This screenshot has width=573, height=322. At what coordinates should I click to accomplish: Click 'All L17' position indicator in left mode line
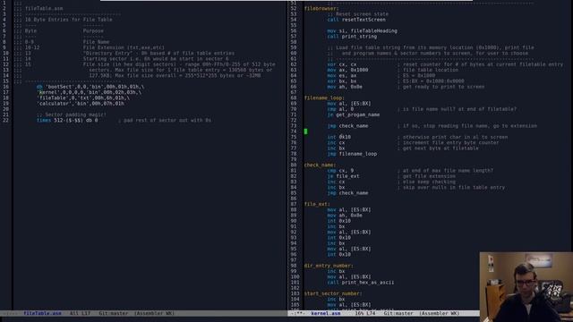pos(80,313)
